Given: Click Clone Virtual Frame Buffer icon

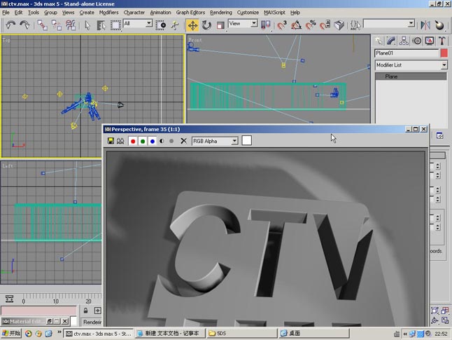Looking at the screenshot, I should point(120,141).
